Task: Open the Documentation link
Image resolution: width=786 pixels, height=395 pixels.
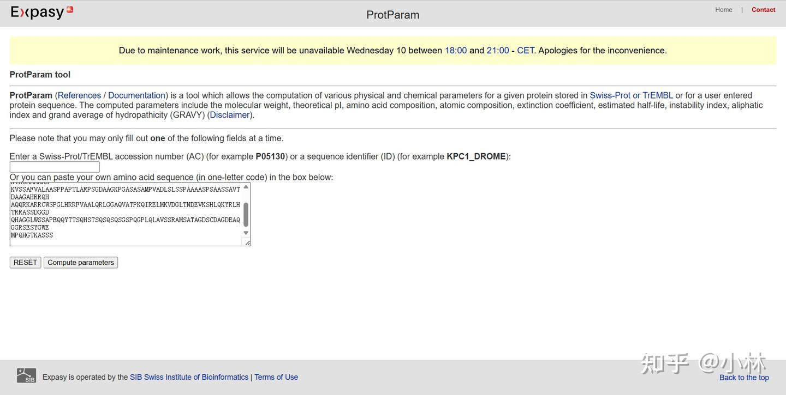Action: click(136, 95)
